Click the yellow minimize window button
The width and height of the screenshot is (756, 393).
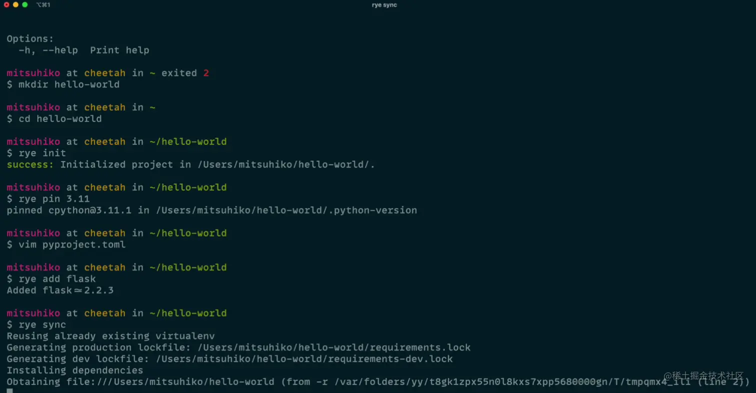[15, 4]
